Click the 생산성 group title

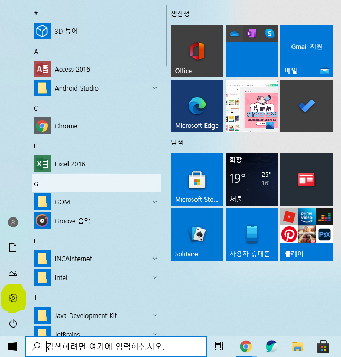[180, 14]
